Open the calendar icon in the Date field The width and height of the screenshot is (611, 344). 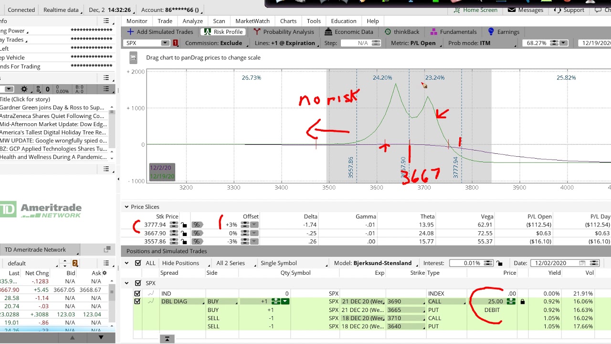pyautogui.click(x=582, y=263)
